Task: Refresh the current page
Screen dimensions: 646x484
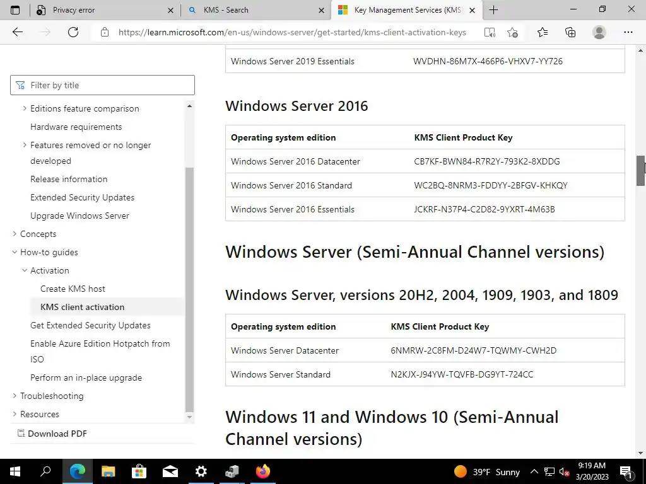Action: click(73, 32)
